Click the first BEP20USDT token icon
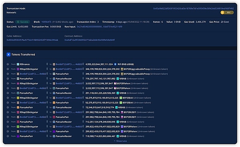This screenshot has height=147, width=240. (x=122, y=112)
